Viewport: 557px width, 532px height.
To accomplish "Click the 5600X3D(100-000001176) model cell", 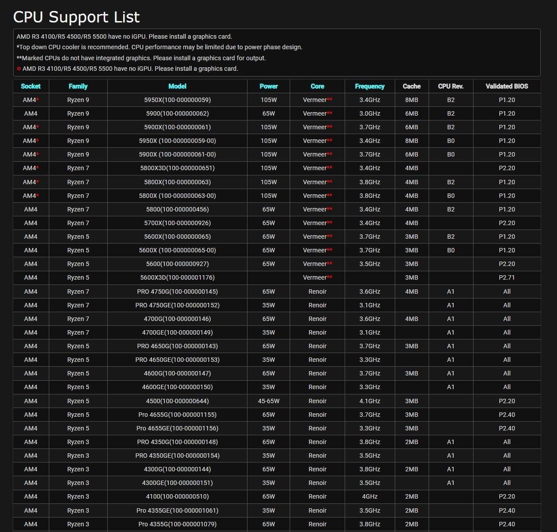I will click(177, 277).
